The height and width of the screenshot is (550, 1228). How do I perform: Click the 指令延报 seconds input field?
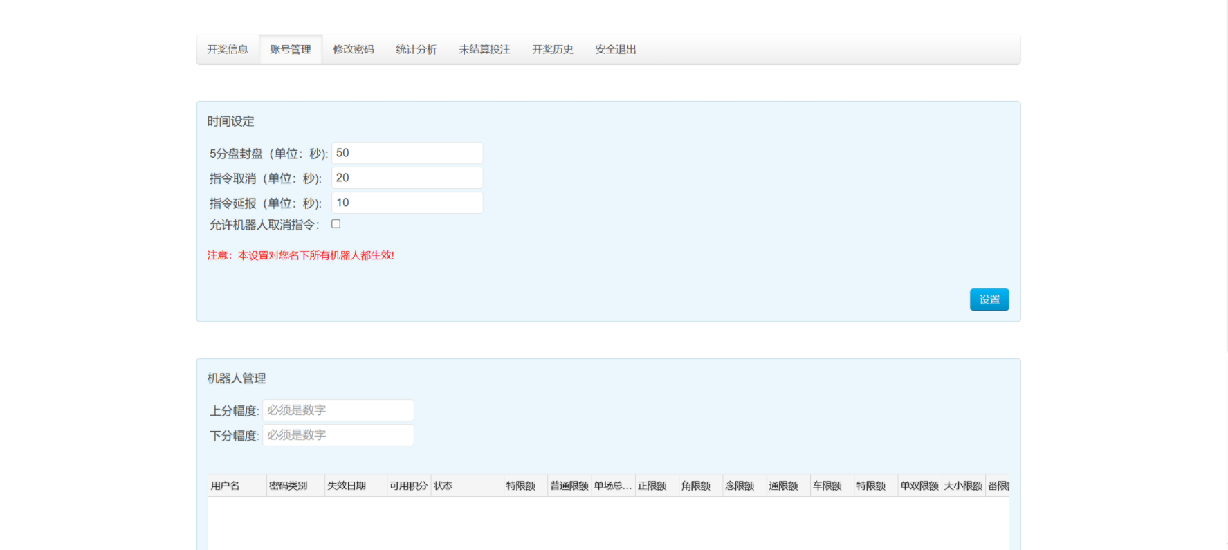coord(407,203)
